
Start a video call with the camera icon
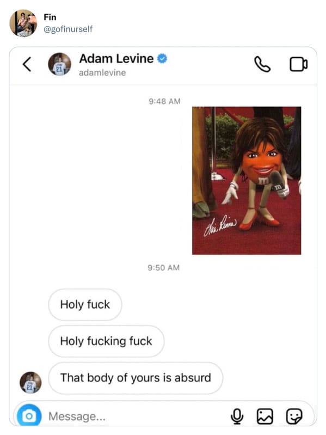(x=299, y=64)
